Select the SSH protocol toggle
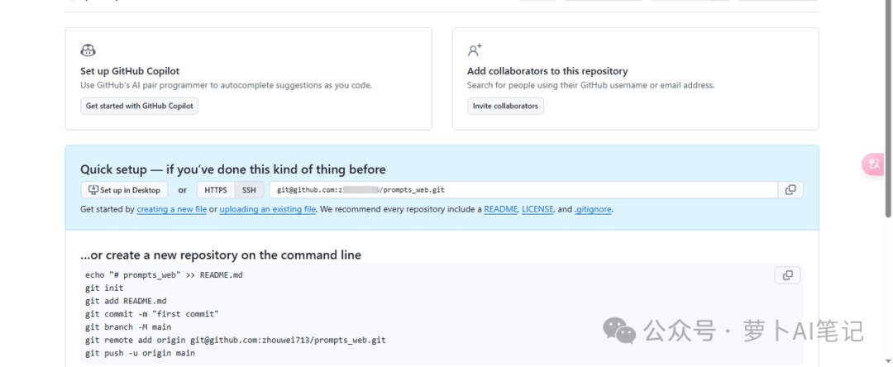 click(249, 190)
